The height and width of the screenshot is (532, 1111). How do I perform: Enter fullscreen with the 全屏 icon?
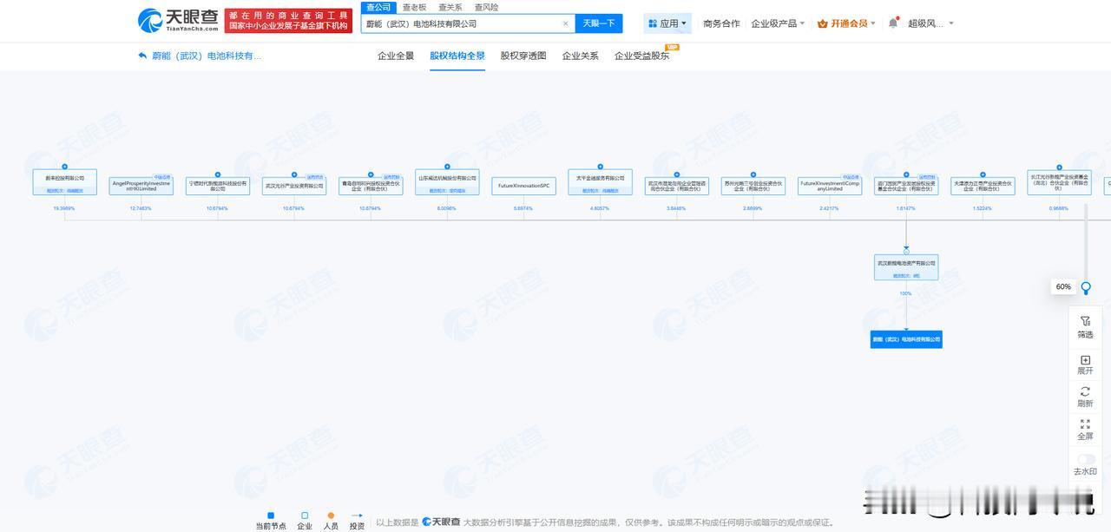coord(1085,424)
